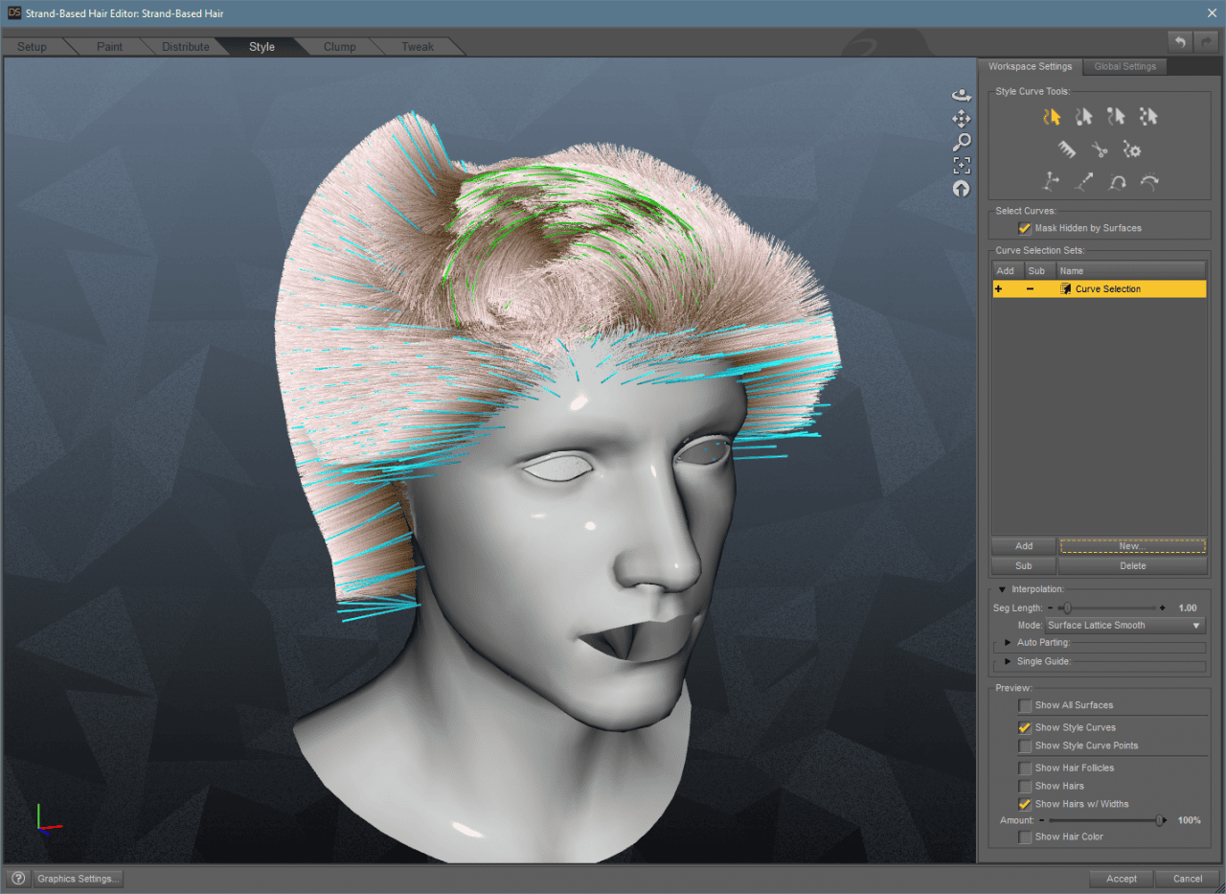1226x894 pixels.
Task: Disable Show Style Curves option
Action: point(1024,727)
